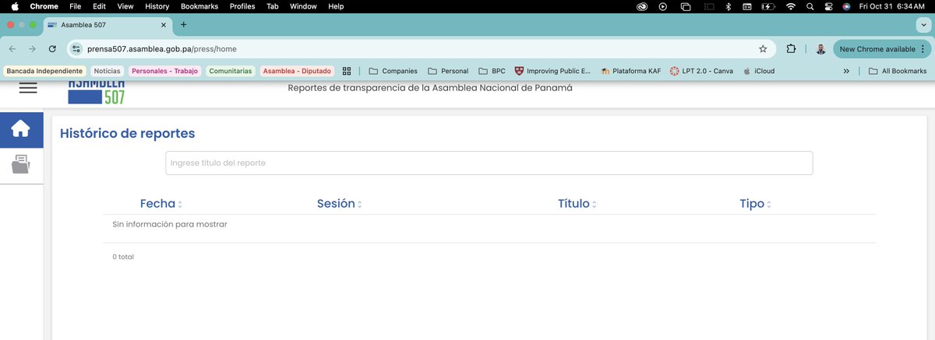Open the Tab menu

tap(273, 6)
